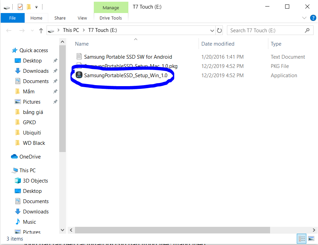Image resolution: width=318 pixels, height=245 pixels.
Task: Select SamsungPortableSSD_Setup_Win_1.0 application
Action: [x=126, y=75]
